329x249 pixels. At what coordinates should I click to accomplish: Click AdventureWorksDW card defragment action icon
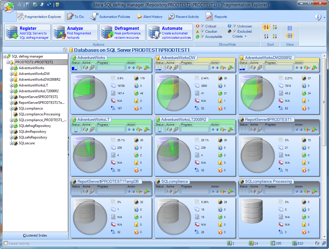[231, 68]
